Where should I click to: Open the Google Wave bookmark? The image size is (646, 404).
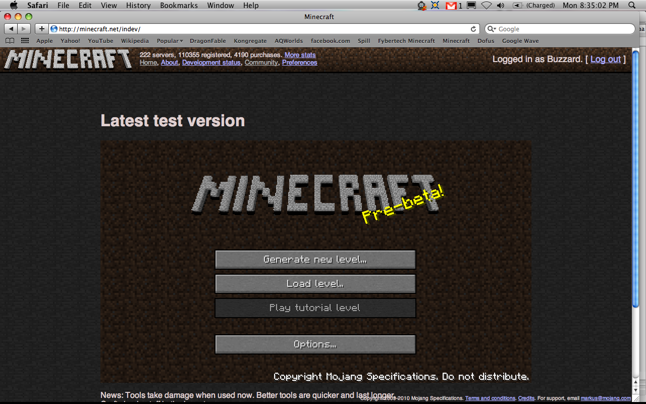pos(520,41)
